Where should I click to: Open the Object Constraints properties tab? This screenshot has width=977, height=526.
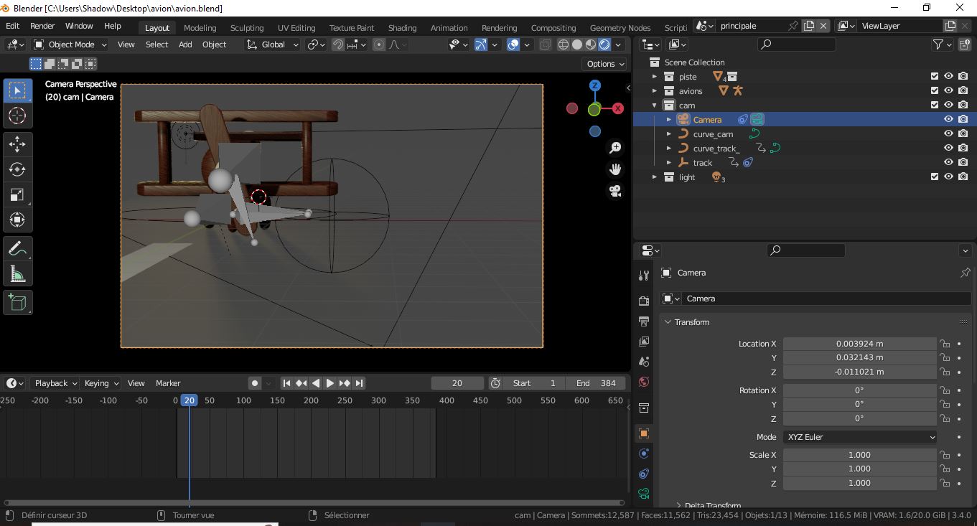pyautogui.click(x=643, y=474)
